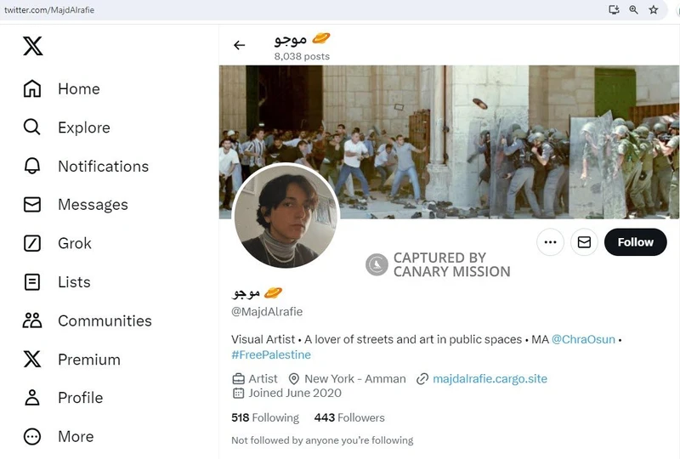Open the three-dot profile options button
This screenshot has width=680, height=459.
pyautogui.click(x=550, y=242)
